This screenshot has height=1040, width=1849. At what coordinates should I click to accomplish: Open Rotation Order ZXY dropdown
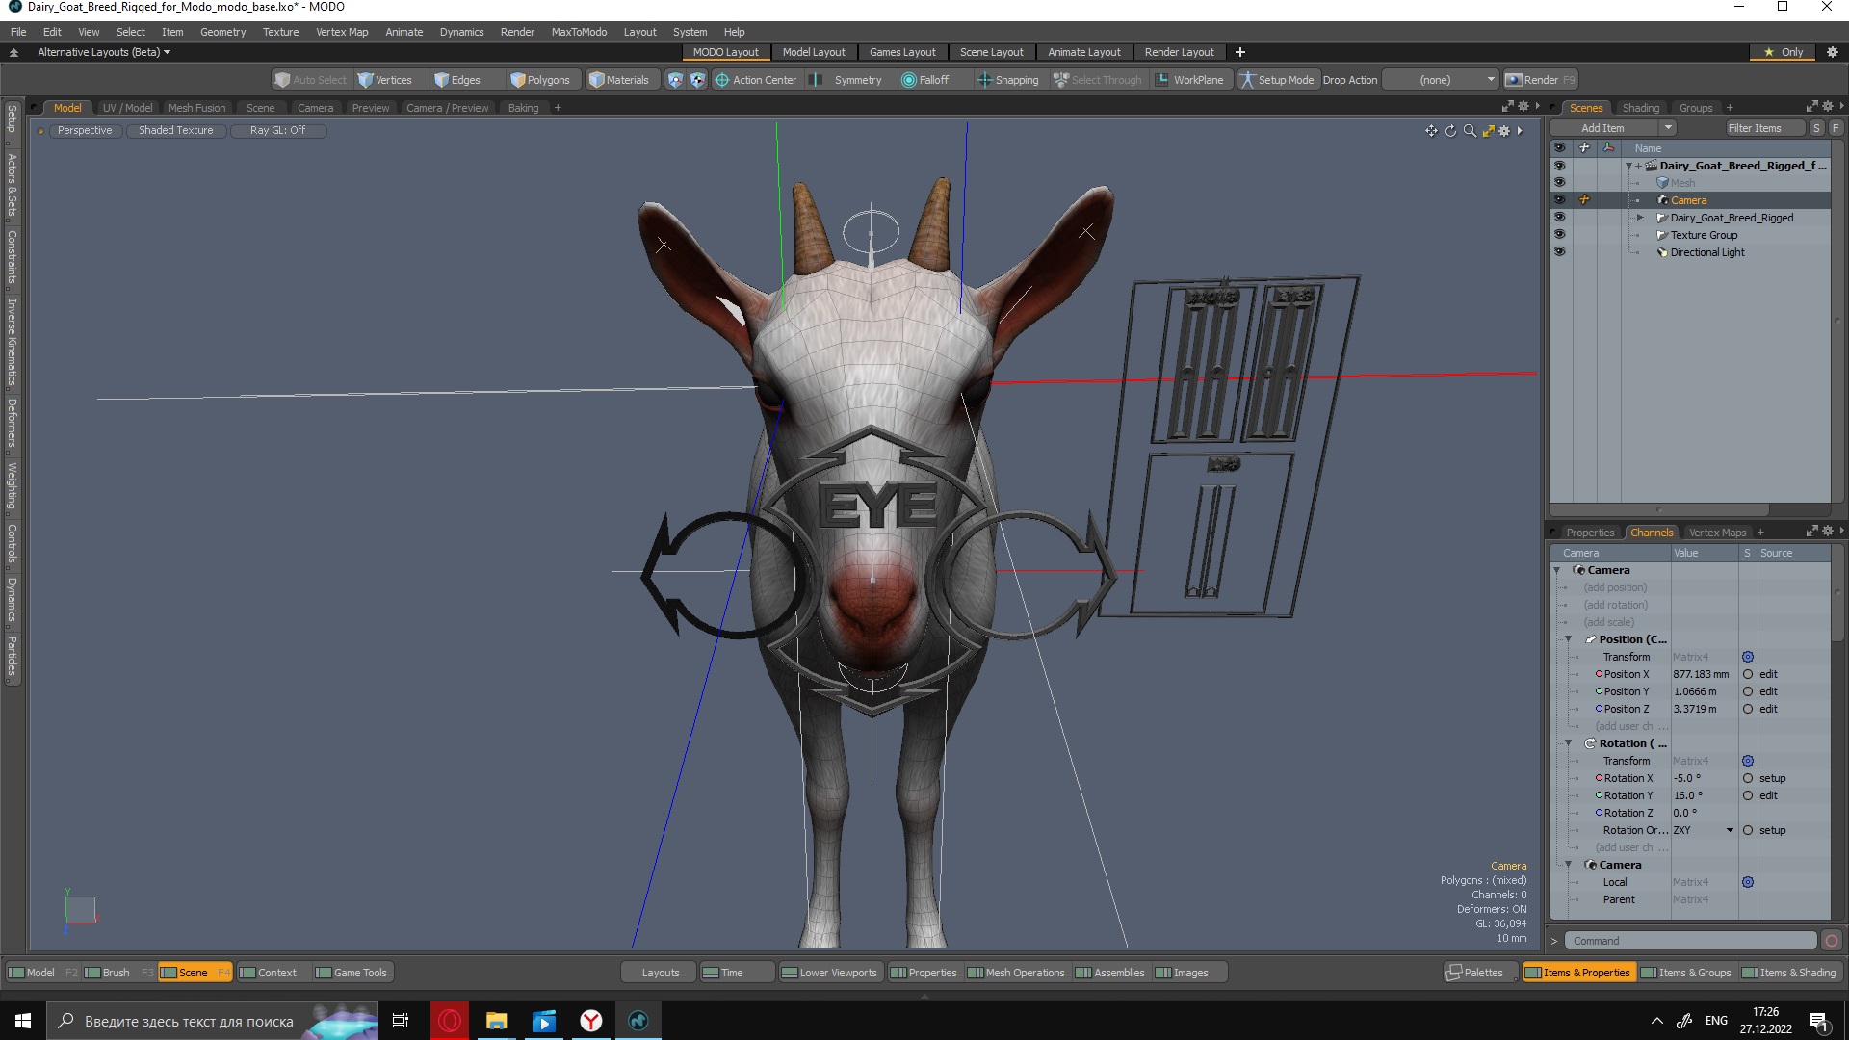(x=1730, y=830)
